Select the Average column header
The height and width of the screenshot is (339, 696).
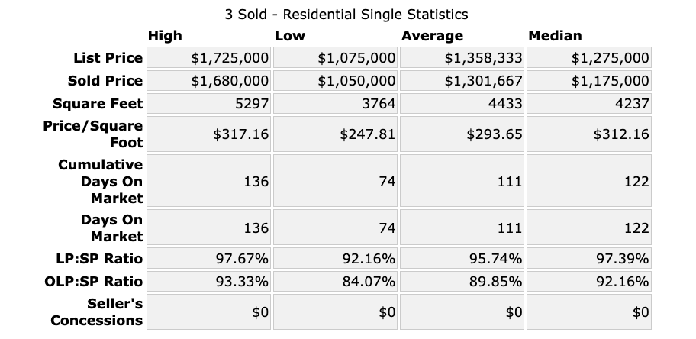[x=432, y=36]
